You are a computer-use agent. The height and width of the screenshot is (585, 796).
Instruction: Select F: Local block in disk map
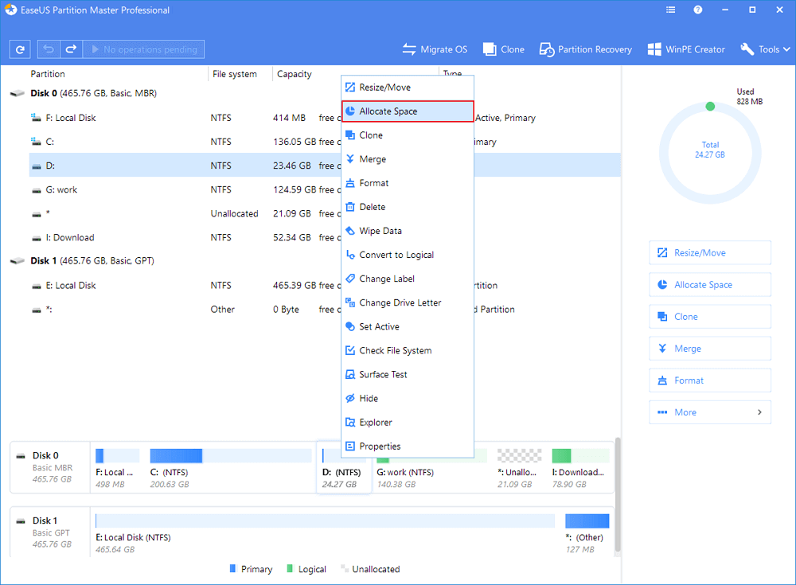[x=117, y=468]
